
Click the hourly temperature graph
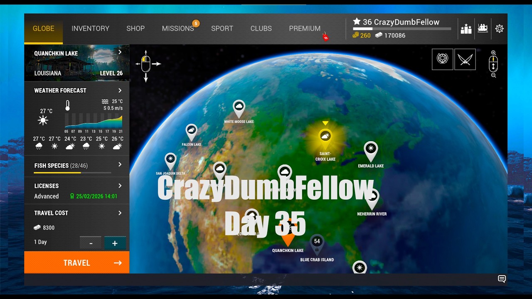(x=94, y=121)
